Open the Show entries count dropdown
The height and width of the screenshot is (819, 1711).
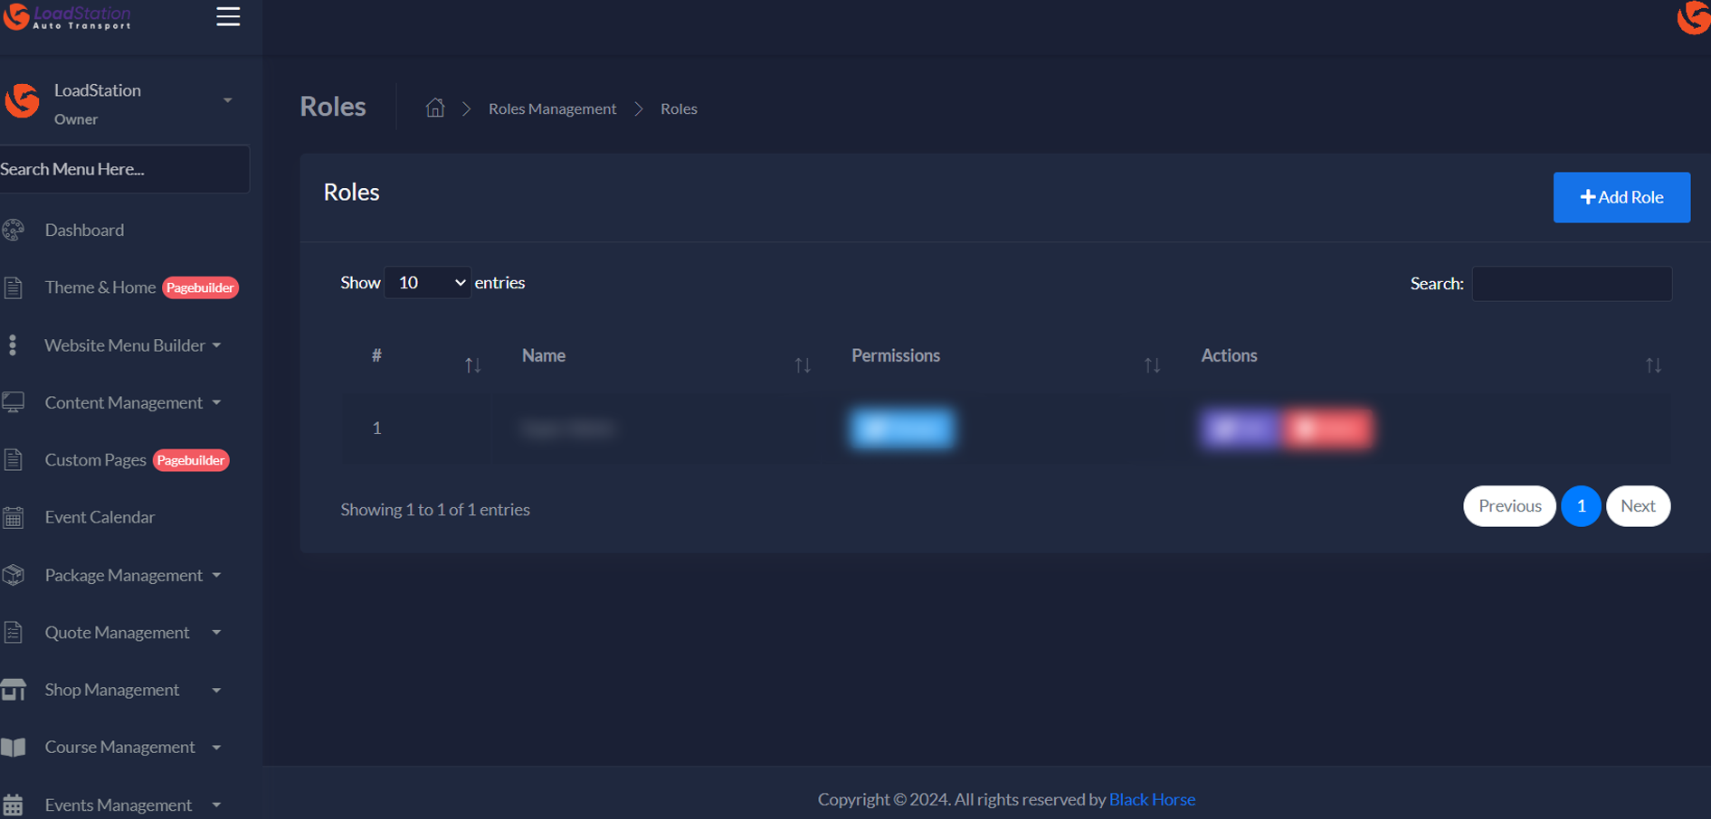pyautogui.click(x=427, y=283)
